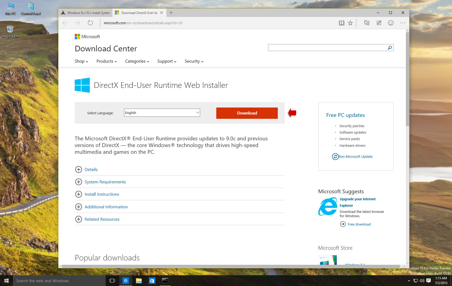The width and height of the screenshot is (452, 286).
Task: Click the horizontal scrollbar at page bottom
Action: pos(231,266)
